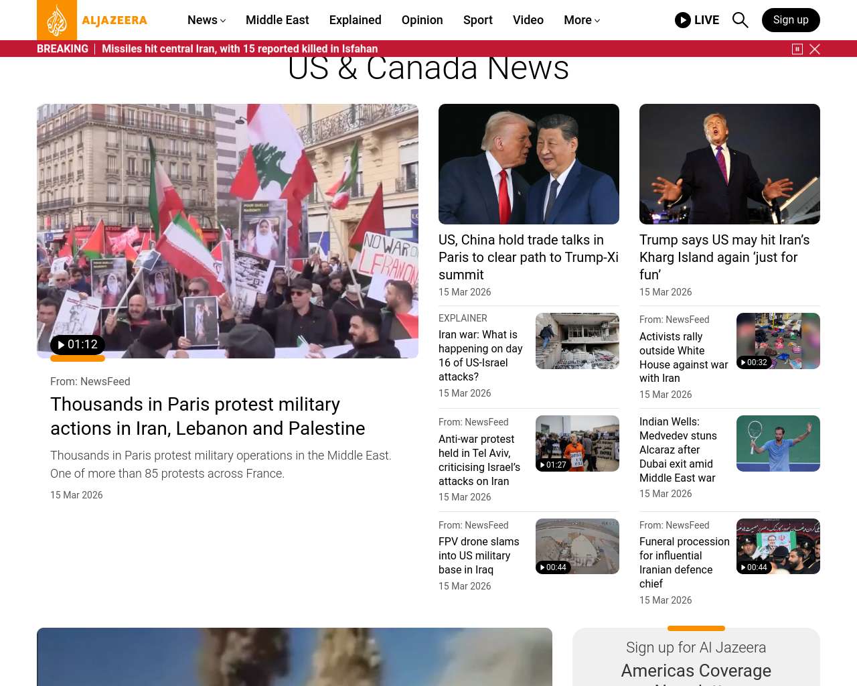Image resolution: width=857 pixels, height=686 pixels.
Task: Play the White House rally video 00:32
Action: 754,362
